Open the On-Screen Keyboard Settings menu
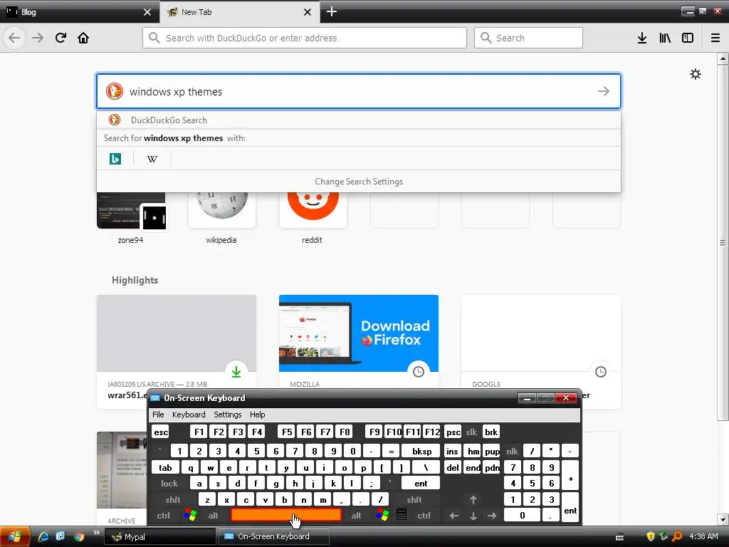The height and width of the screenshot is (547, 729). [x=227, y=415]
